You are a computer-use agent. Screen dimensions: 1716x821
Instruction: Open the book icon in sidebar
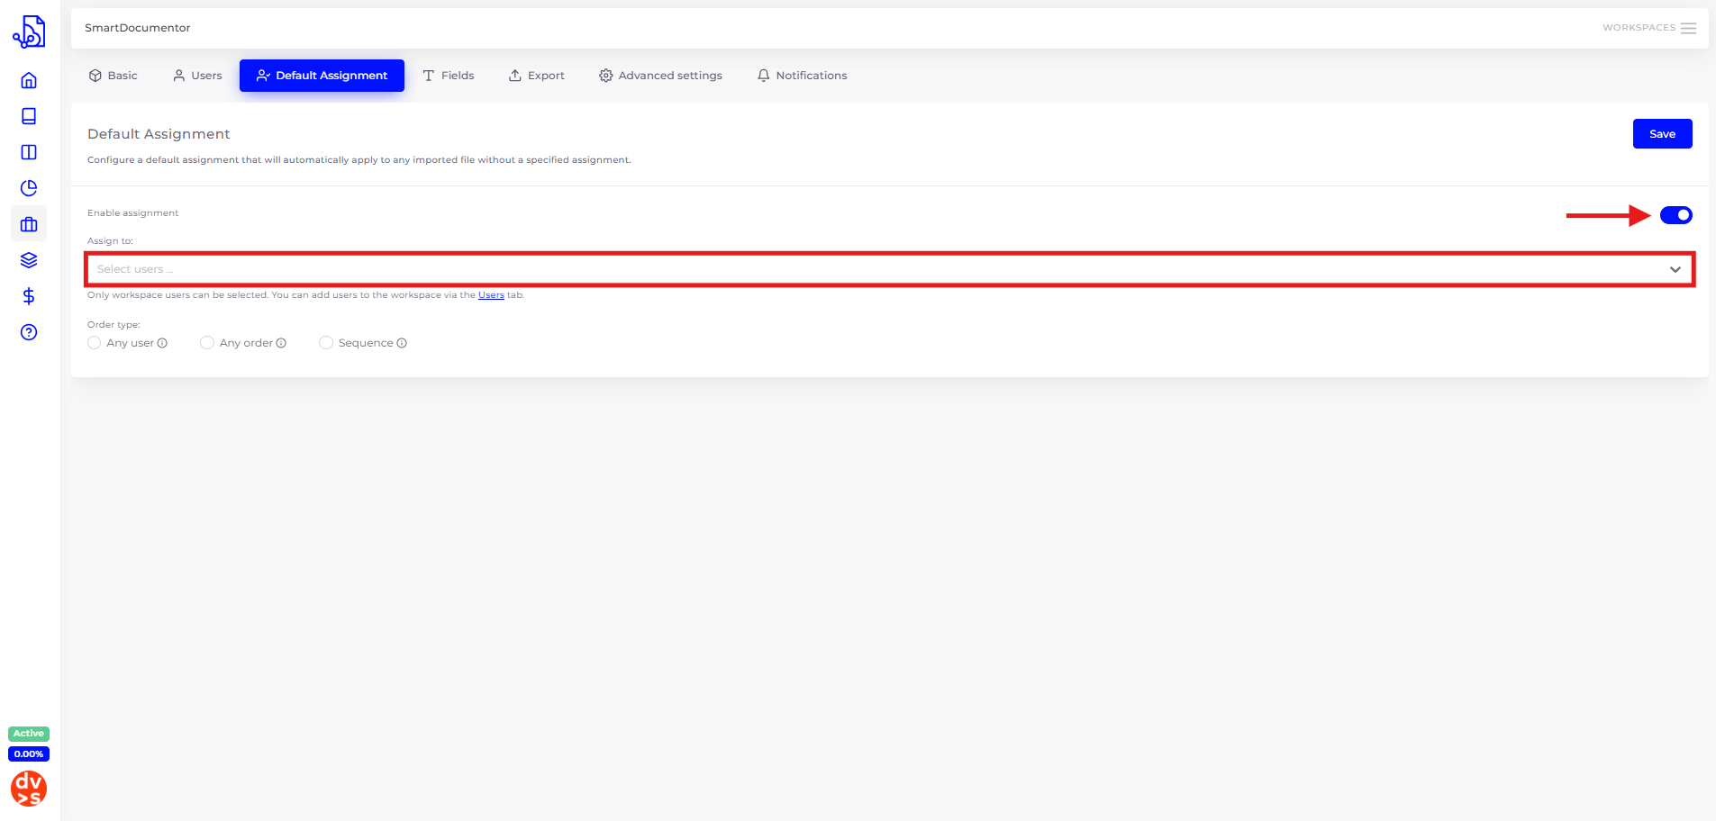tap(29, 116)
